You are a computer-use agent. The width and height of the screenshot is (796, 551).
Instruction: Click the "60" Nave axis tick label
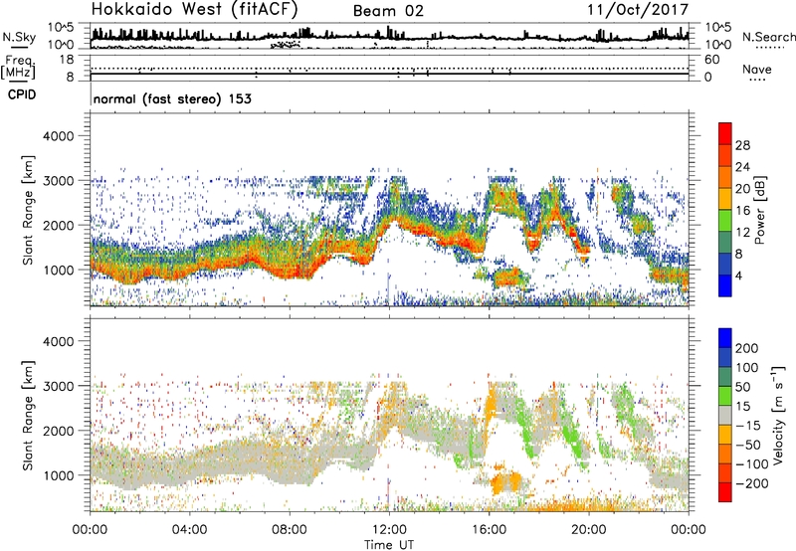coord(711,60)
